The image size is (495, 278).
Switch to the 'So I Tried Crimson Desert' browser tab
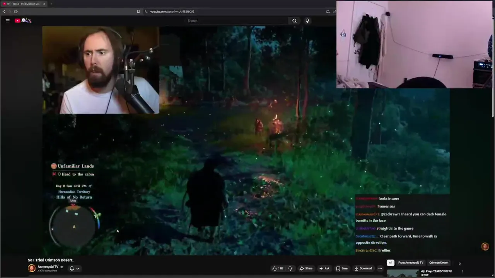click(25, 4)
